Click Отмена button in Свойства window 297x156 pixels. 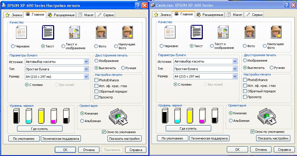pos(261,149)
